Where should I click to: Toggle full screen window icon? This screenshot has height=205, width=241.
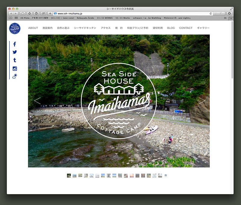[x=231, y=9]
